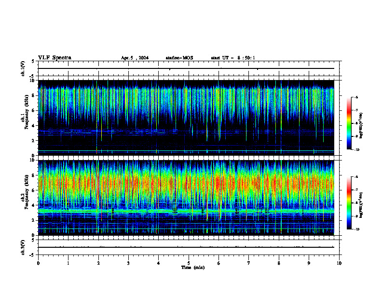The width and height of the screenshot is (382, 295).
Task: Click the 'ch.1(V)' axis label
Action: click(x=23, y=68)
